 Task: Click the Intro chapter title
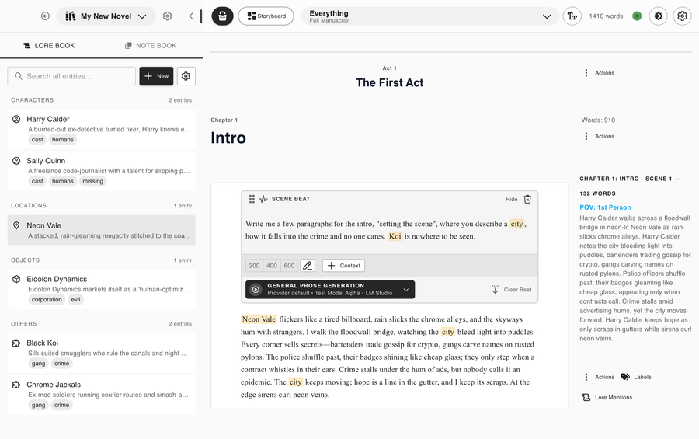click(228, 138)
